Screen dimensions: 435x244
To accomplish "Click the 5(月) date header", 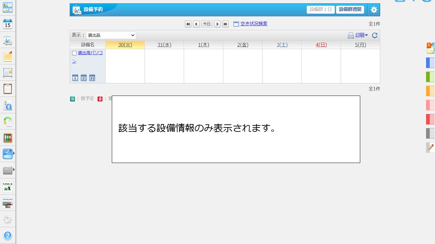I will (x=361, y=45).
